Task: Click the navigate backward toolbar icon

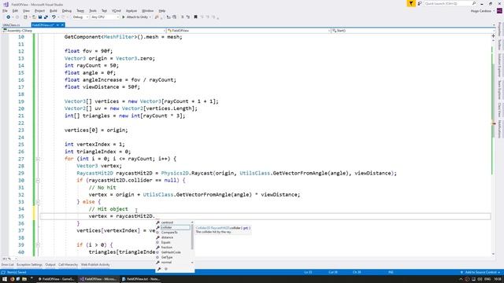Action: [x=9, y=17]
